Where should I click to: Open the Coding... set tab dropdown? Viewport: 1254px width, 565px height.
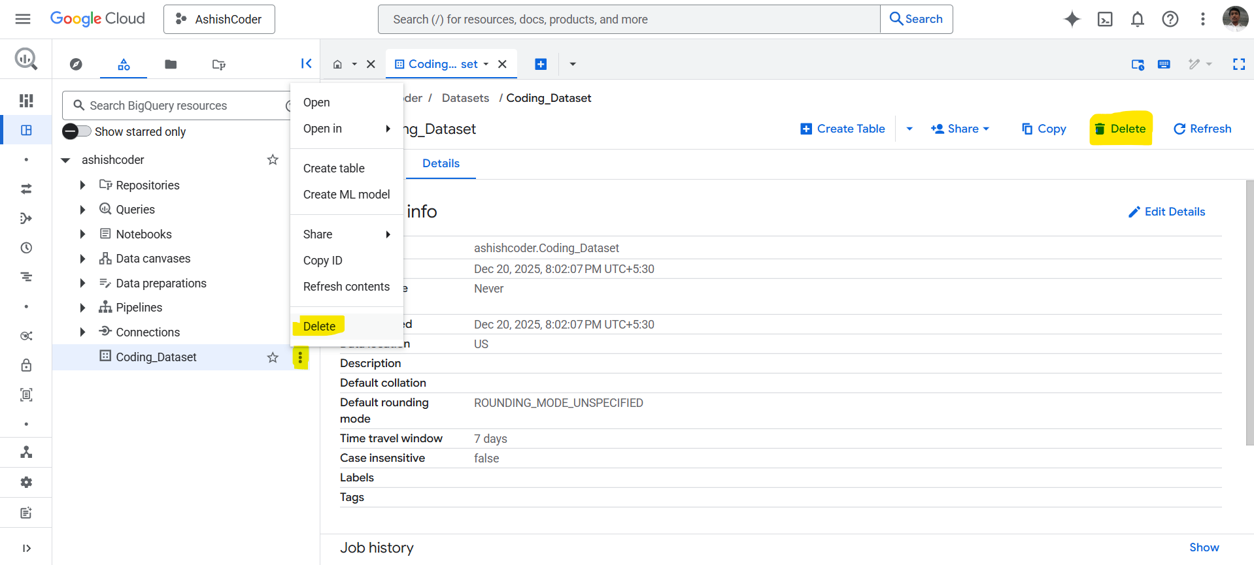coord(486,64)
